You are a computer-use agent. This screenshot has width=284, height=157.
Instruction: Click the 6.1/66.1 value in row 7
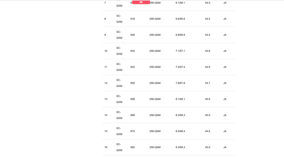coord(180,3)
